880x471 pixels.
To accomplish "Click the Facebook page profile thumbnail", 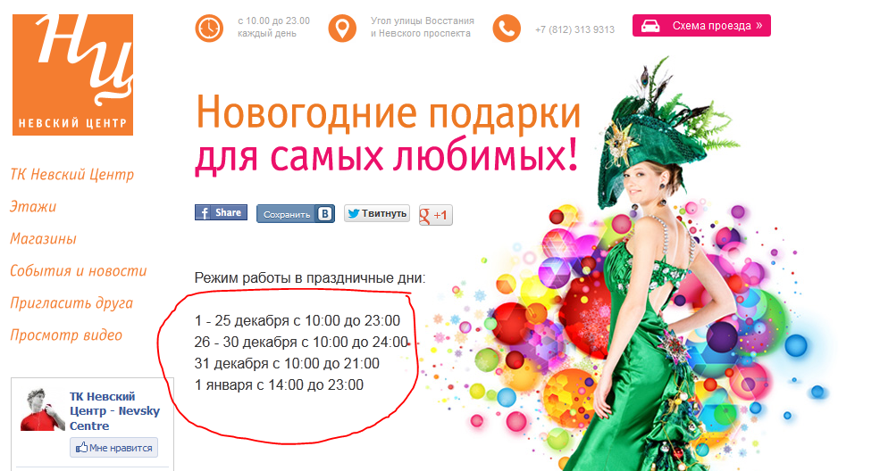I will point(43,409).
